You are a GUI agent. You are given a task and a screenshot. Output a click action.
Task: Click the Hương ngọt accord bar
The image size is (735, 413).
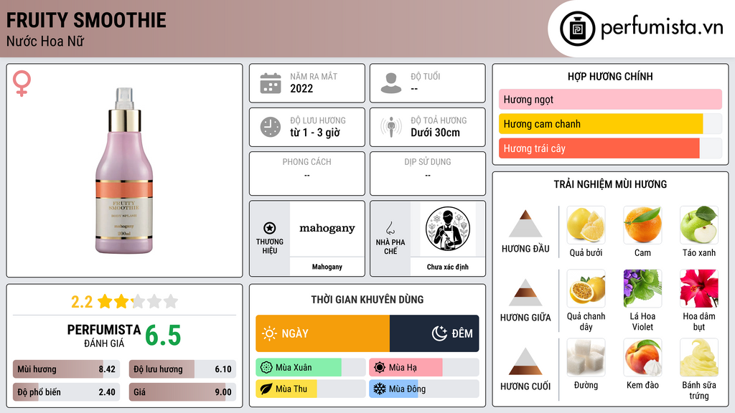610,99
